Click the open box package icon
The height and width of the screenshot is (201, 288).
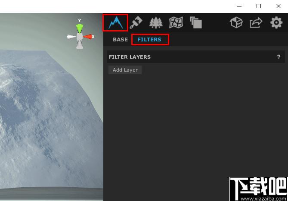[x=236, y=22]
